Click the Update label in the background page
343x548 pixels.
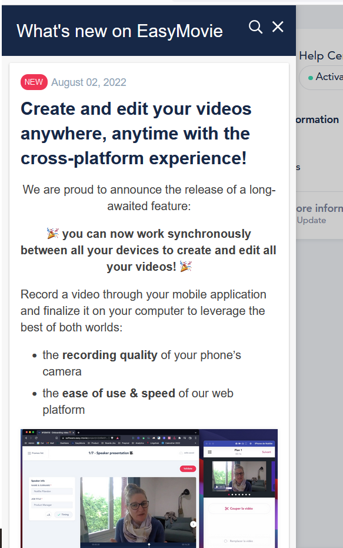(x=311, y=220)
